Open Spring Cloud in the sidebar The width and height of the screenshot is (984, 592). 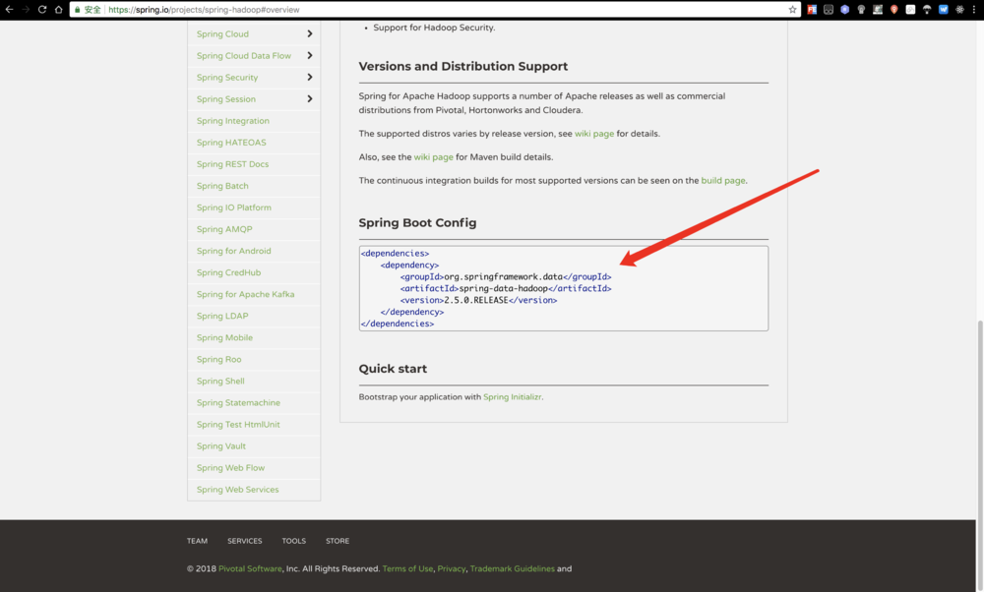coord(222,33)
